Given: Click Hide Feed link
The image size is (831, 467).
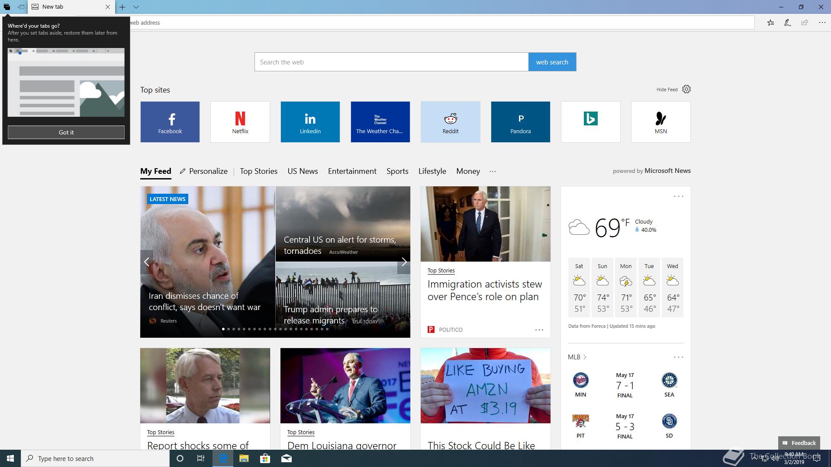Looking at the screenshot, I should click(x=667, y=90).
